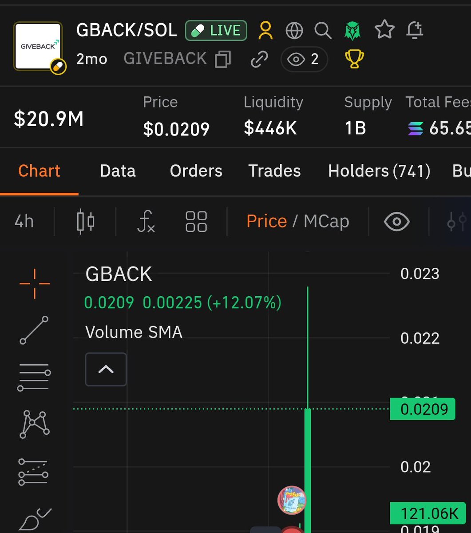471x533 pixels.
Task: Copy the GIVEBACK contract address
Action: 223,59
